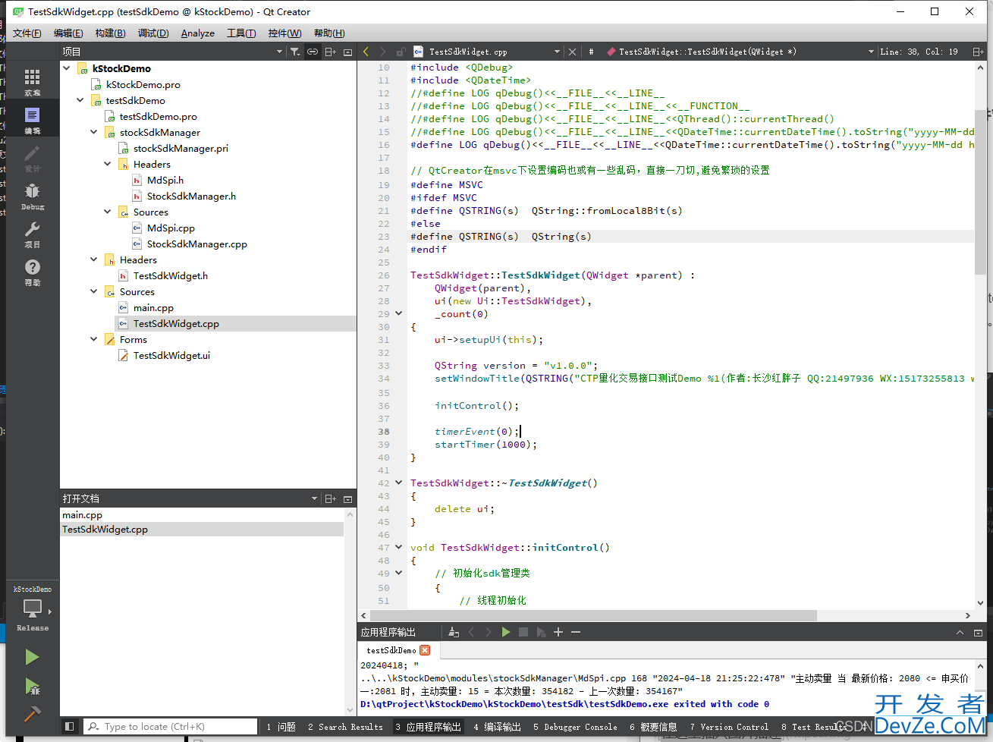The width and height of the screenshot is (993, 742).
Task: Collapse the stockSdkManager node
Action: (94, 132)
